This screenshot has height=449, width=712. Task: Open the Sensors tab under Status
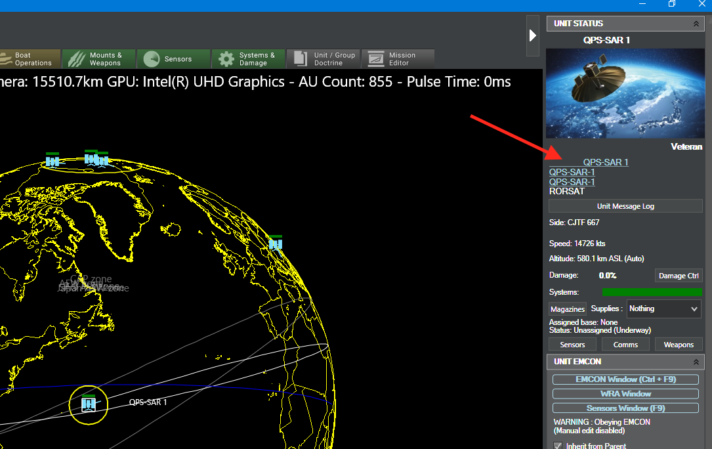(x=572, y=345)
